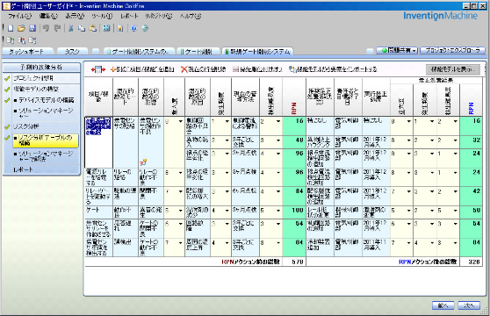Viewport: 490px width, 316px height.
Task: Click the Cut scissors toolbar icon
Action: click(x=70, y=28)
